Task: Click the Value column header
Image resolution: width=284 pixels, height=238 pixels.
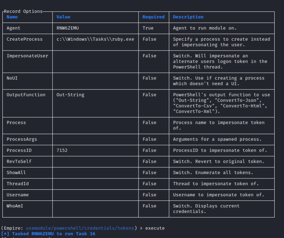Action: pyautogui.click(x=63, y=17)
